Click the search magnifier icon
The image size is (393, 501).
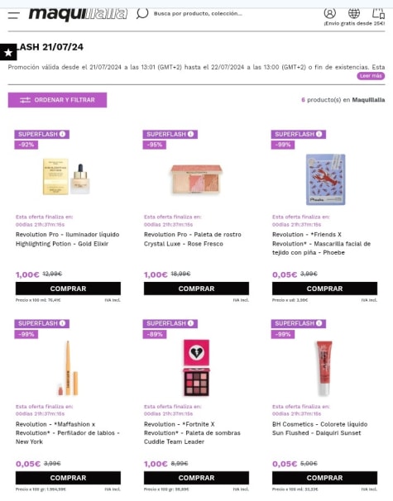coord(142,13)
